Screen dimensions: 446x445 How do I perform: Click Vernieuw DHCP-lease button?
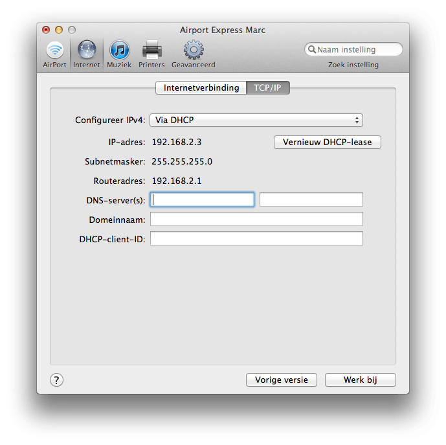click(328, 142)
